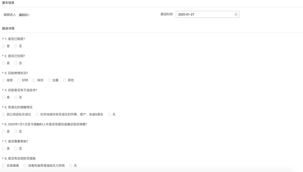
Task: Select 否 for question 2 是否已住院
Action: coord(16,63)
